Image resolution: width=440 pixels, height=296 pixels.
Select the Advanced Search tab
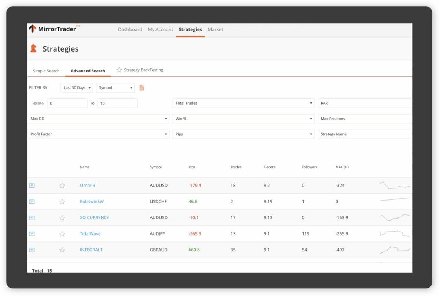click(x=88, y=71)
